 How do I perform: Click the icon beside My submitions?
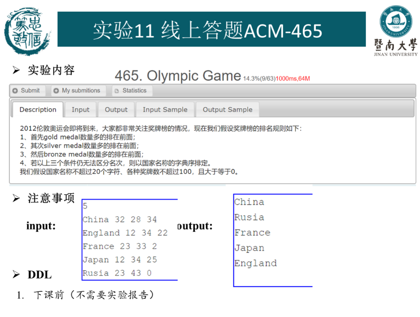(x=56, y=91)
